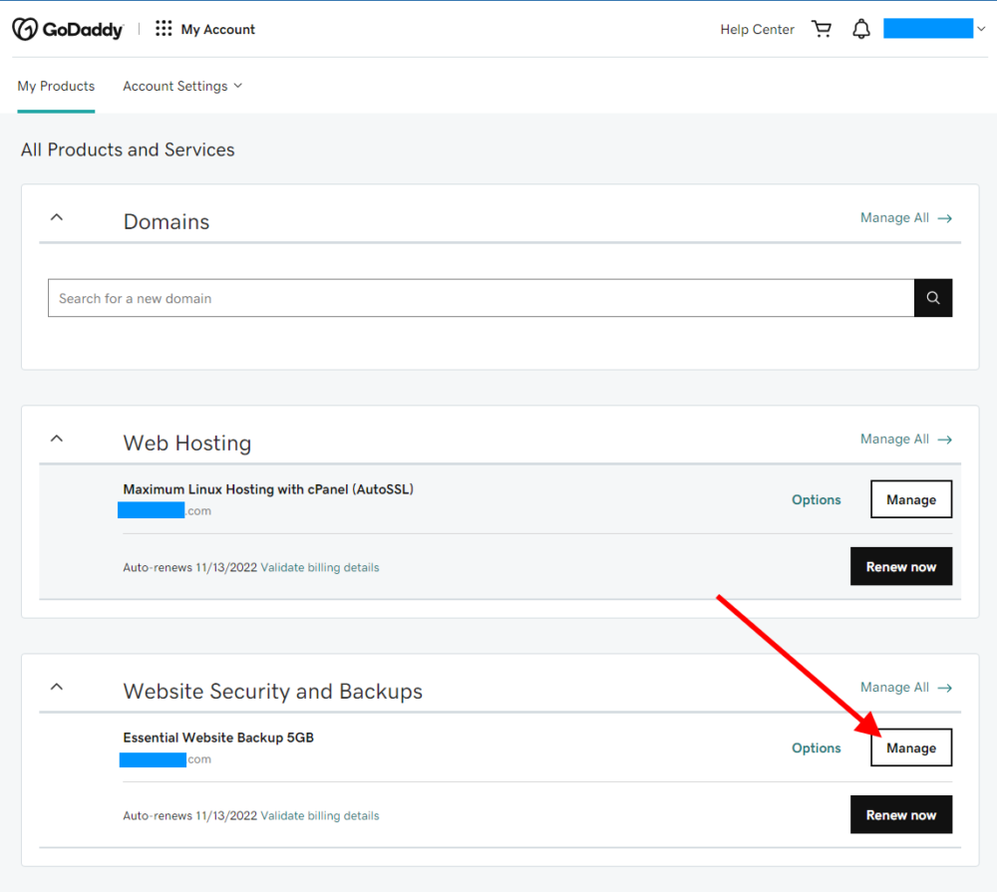This screenshot has height=892, width=997.
Task: Open the My Account apps grid icon
Action: click(x=165, y=29)
